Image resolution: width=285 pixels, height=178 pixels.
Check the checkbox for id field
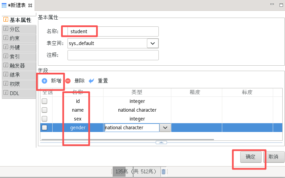[44, 101]
